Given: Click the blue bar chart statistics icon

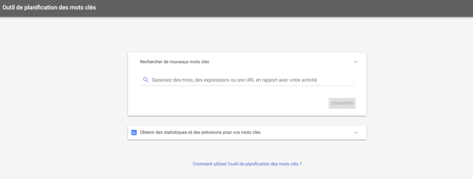Looking at the screenshot, I should coord(134,132).
